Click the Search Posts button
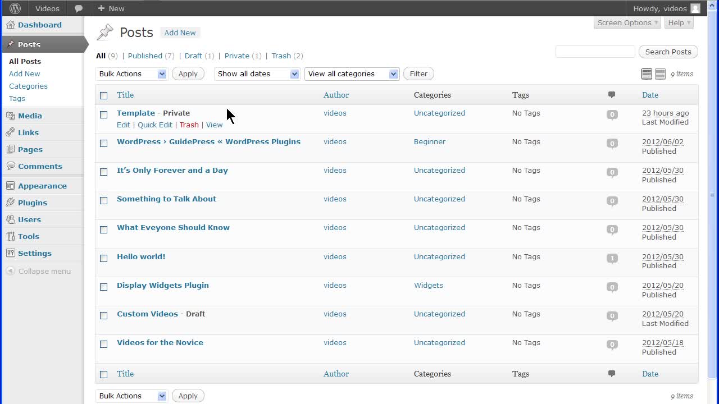Image resolution: width=719 pixels, height=404 pixels. point(668,52)
